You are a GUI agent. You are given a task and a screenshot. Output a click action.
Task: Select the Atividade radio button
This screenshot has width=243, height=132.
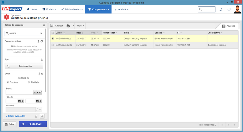pyautogui.click(x=29, y=82)
